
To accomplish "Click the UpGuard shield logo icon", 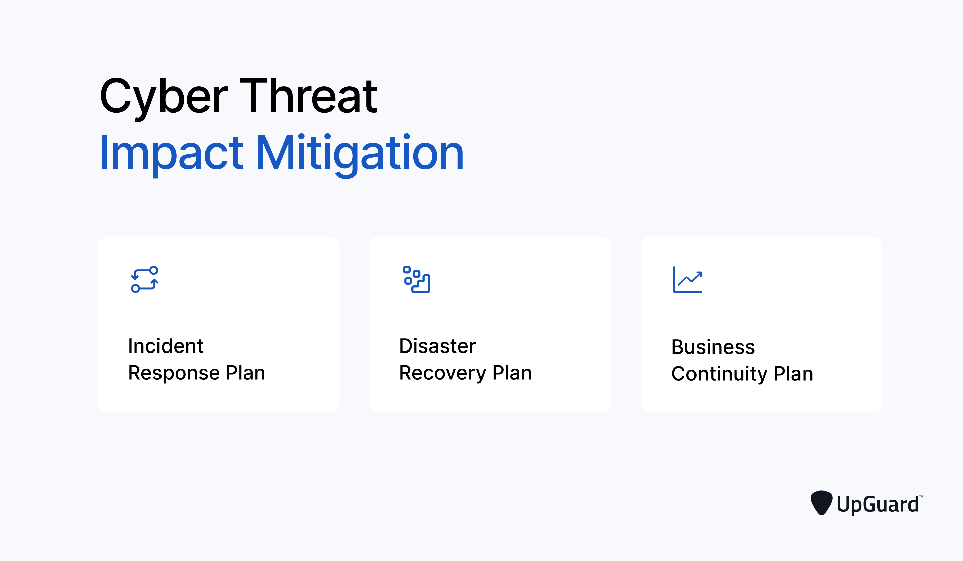I will click(821, 503).
